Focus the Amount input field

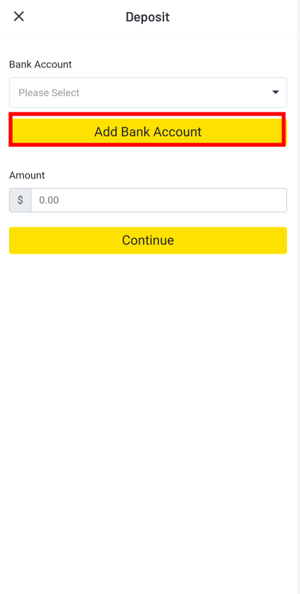click(x=158, y=200)
